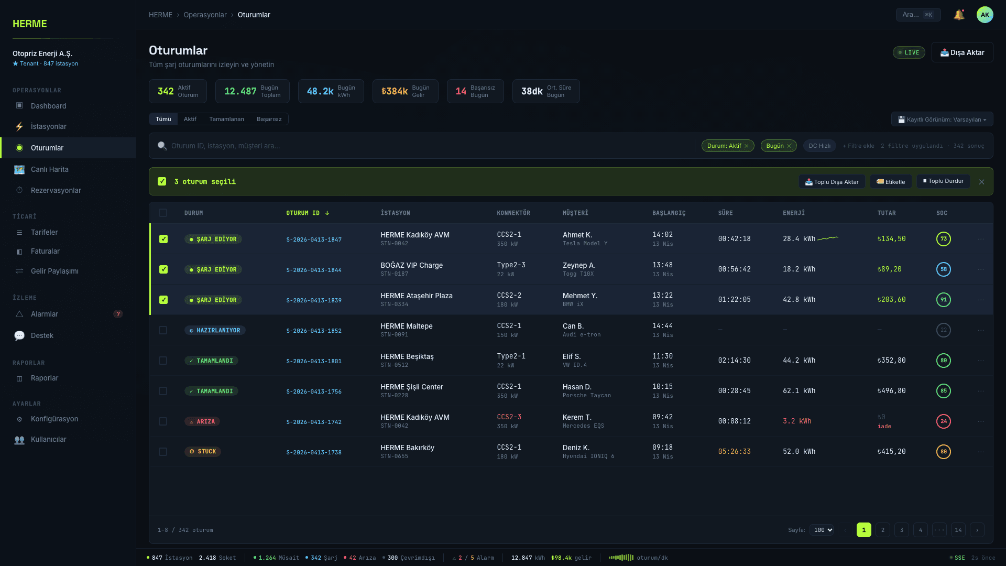The width and height of the screenshot is (1006, 566).
Task: Switch to the Tamamlanan tab
Action: tap(226, 119)
